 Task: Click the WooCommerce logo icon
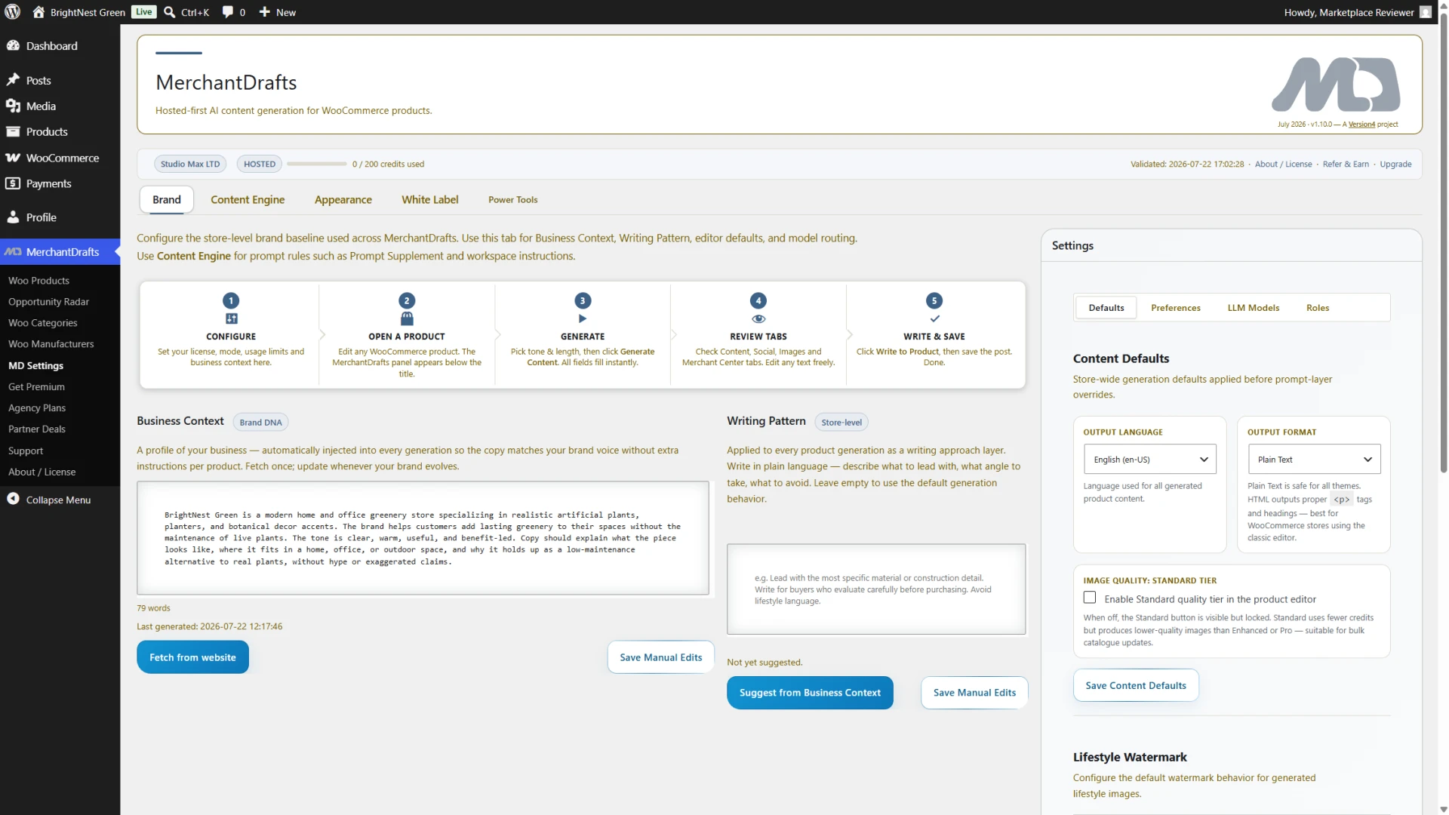pyautogui.click(x=13, y=158)
